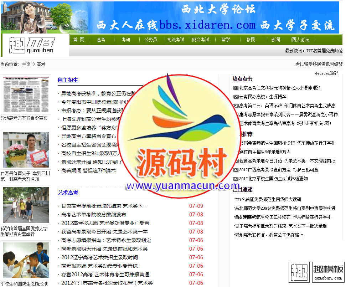
Task: Click the 主页 breadcrumb link
Action: point(26,64)
